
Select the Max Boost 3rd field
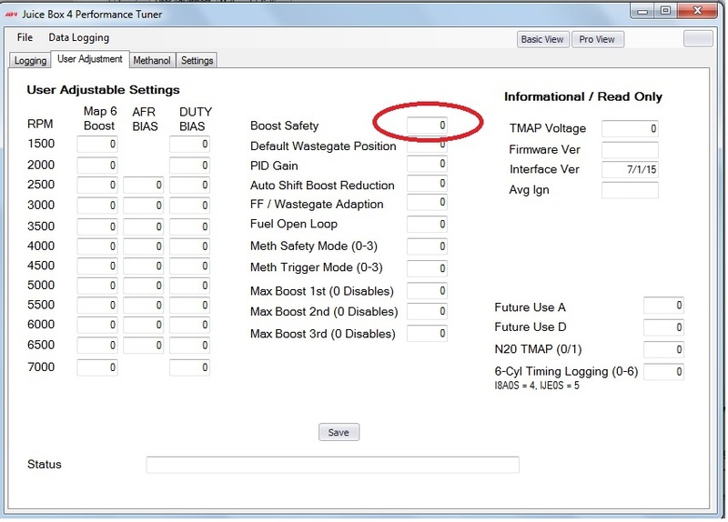tap(427, 334)
